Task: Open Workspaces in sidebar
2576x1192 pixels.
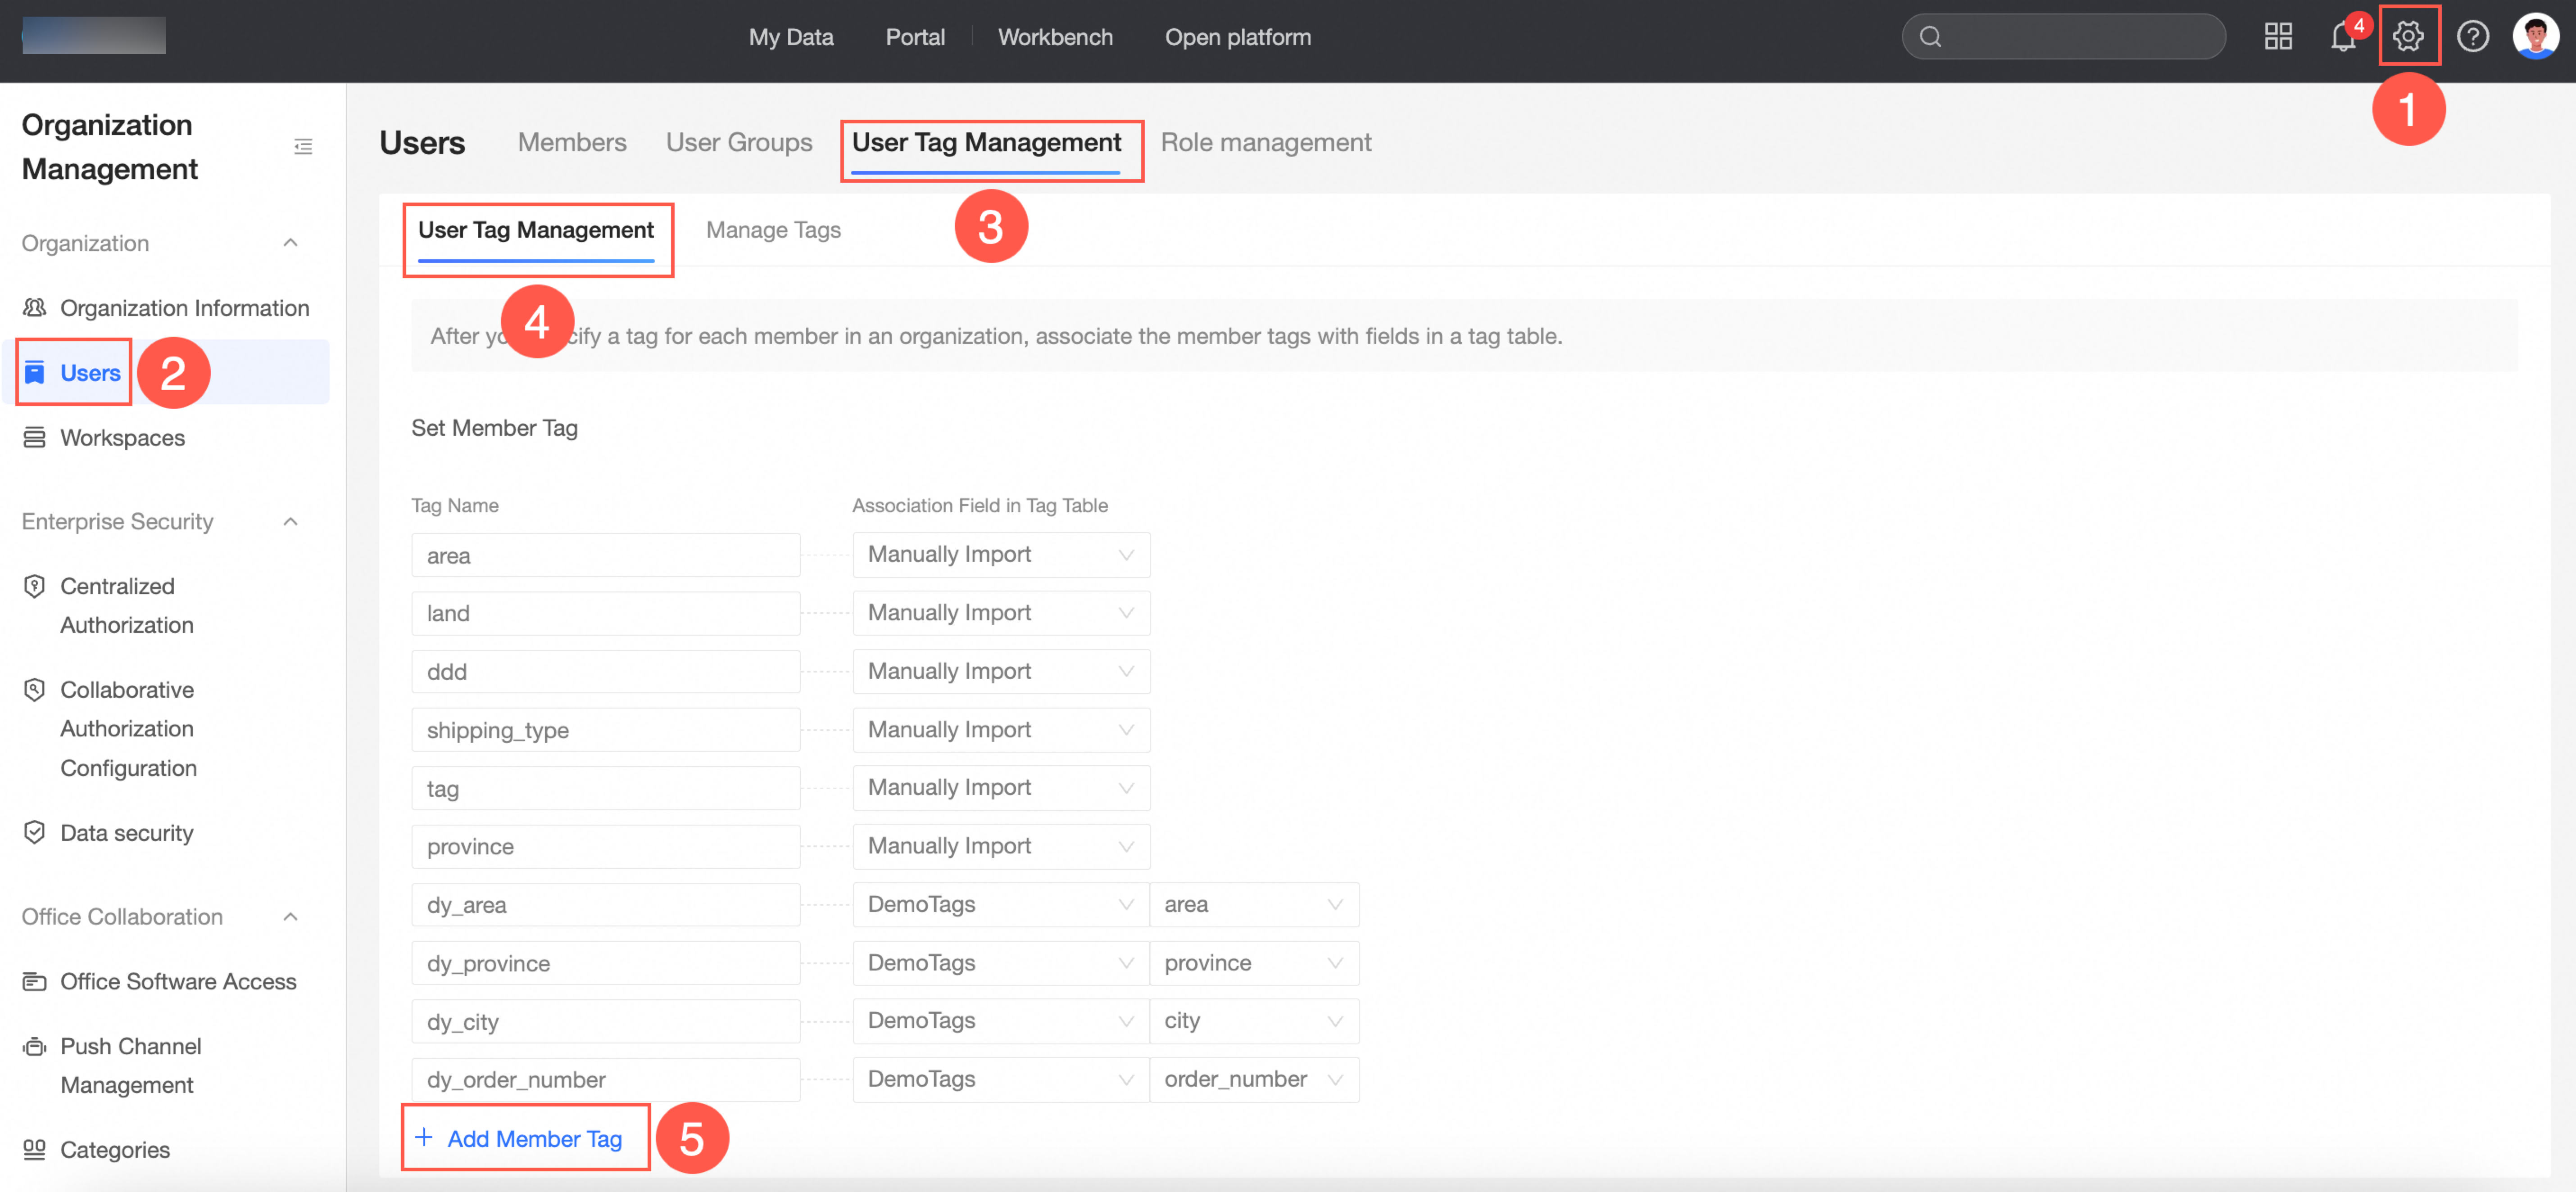Action: point(122,438)
